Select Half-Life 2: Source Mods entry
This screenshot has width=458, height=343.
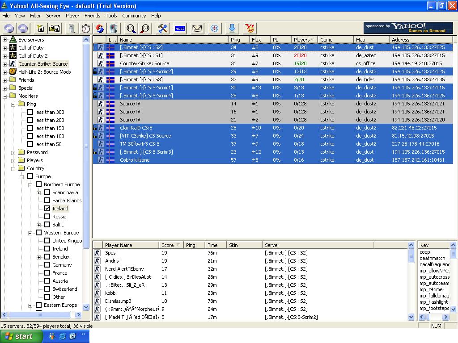coord(44,72)
